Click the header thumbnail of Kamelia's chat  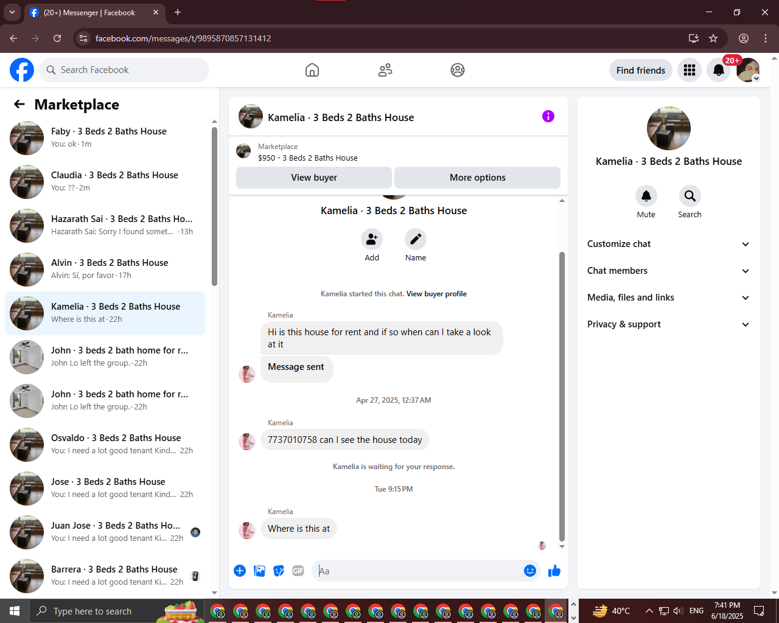click(251, 116)
